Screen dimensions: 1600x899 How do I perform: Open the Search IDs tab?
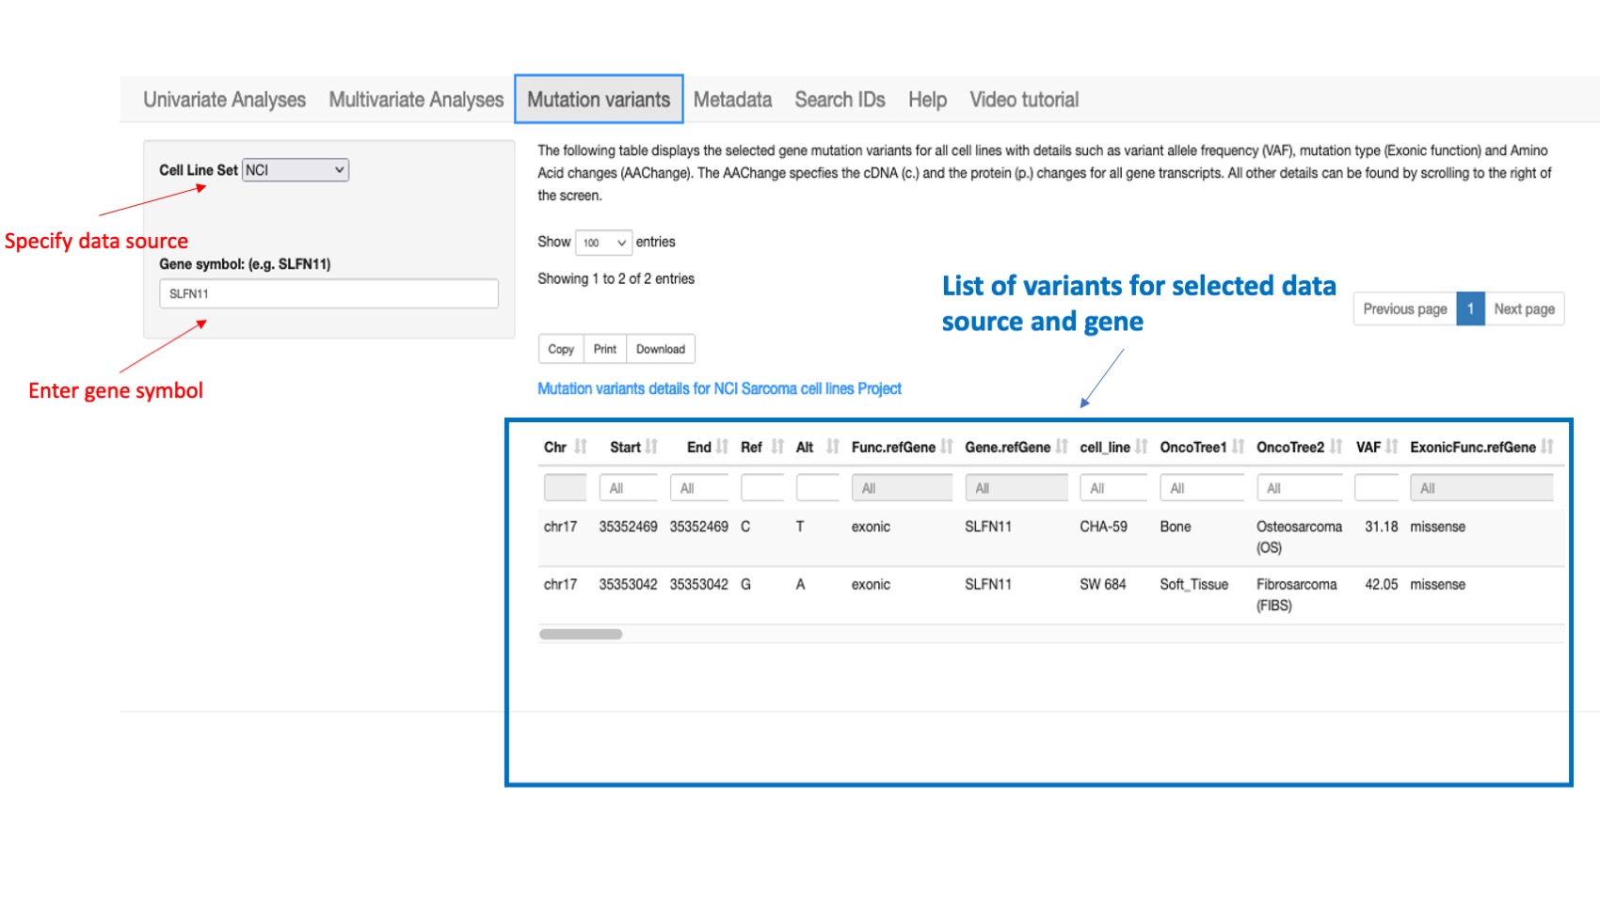(839, 100)
